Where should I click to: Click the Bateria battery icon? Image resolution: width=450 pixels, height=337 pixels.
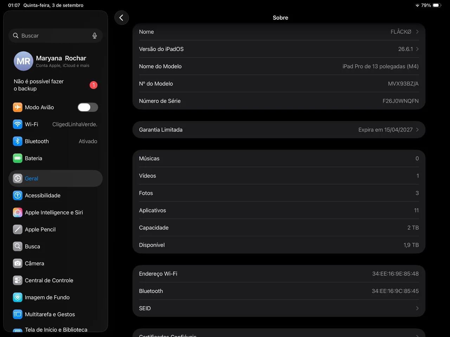[x=18, y=158]
